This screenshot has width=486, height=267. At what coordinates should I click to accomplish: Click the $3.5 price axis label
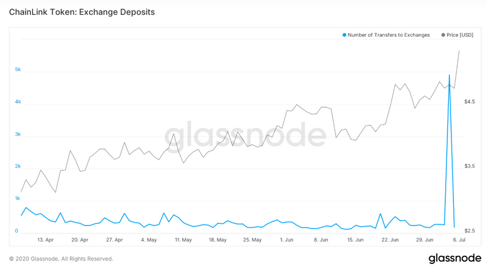coord(469,166)
